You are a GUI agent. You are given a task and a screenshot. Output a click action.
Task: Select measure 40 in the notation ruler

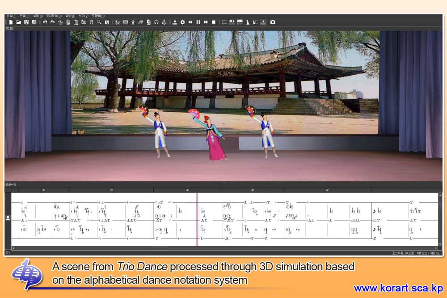[188, 190]
